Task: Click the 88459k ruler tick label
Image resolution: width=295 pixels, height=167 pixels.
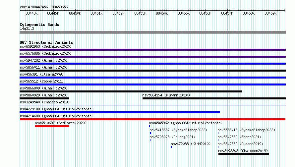Action: pos(270,13)
